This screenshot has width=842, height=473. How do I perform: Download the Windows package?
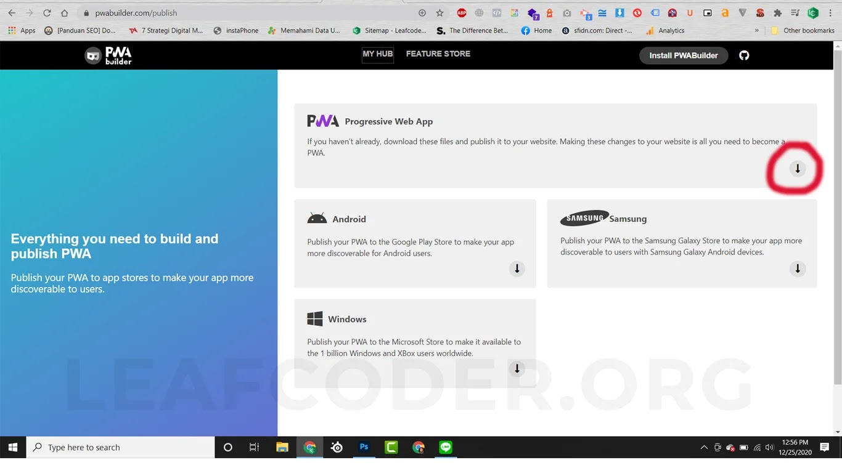pyautogui.click(x=517, y=368)
